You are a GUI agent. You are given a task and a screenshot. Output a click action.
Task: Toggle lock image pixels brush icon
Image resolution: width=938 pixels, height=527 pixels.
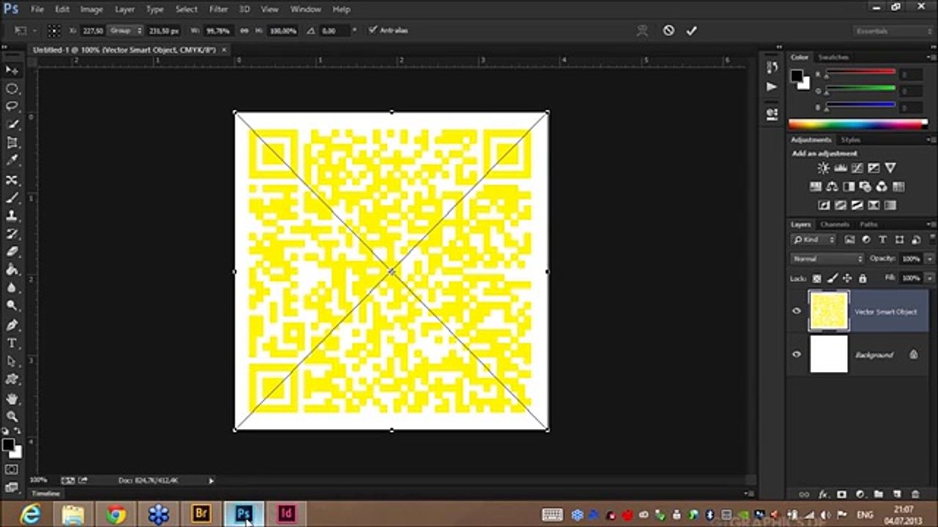[x=832, y=278]
